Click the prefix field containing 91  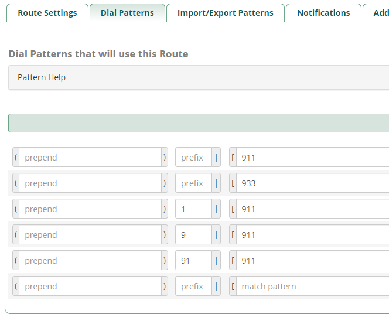tap(193, 260)
